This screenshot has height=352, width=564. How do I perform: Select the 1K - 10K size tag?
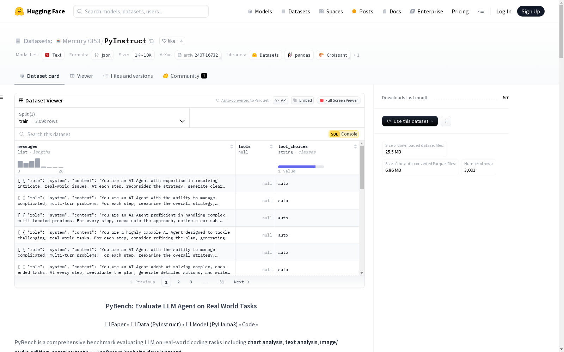pos(143,55)
